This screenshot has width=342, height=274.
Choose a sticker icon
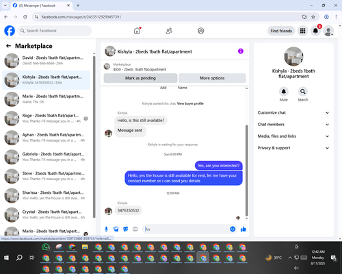coord(126,229)
